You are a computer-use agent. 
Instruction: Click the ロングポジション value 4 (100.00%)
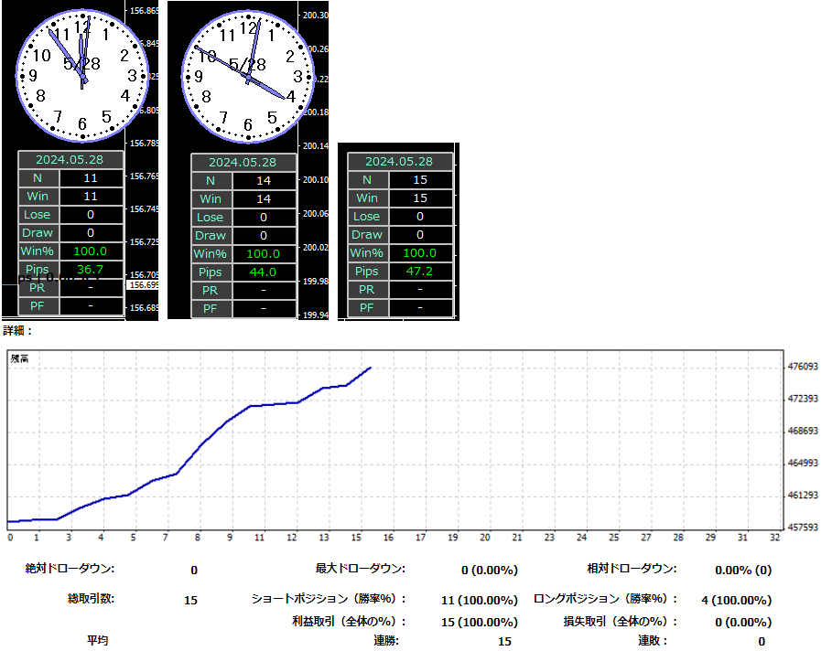(736, 601)
